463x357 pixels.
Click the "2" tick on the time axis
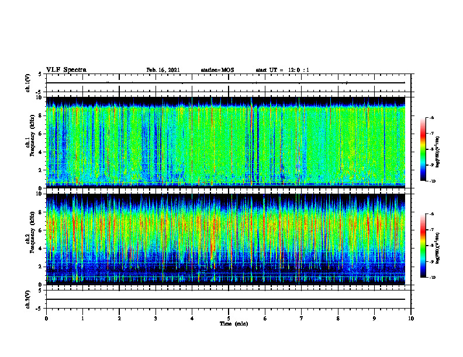pos(119,318)
